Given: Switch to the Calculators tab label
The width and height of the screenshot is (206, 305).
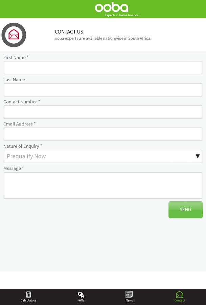Looking at the screenshot, I should pos(28,301).
